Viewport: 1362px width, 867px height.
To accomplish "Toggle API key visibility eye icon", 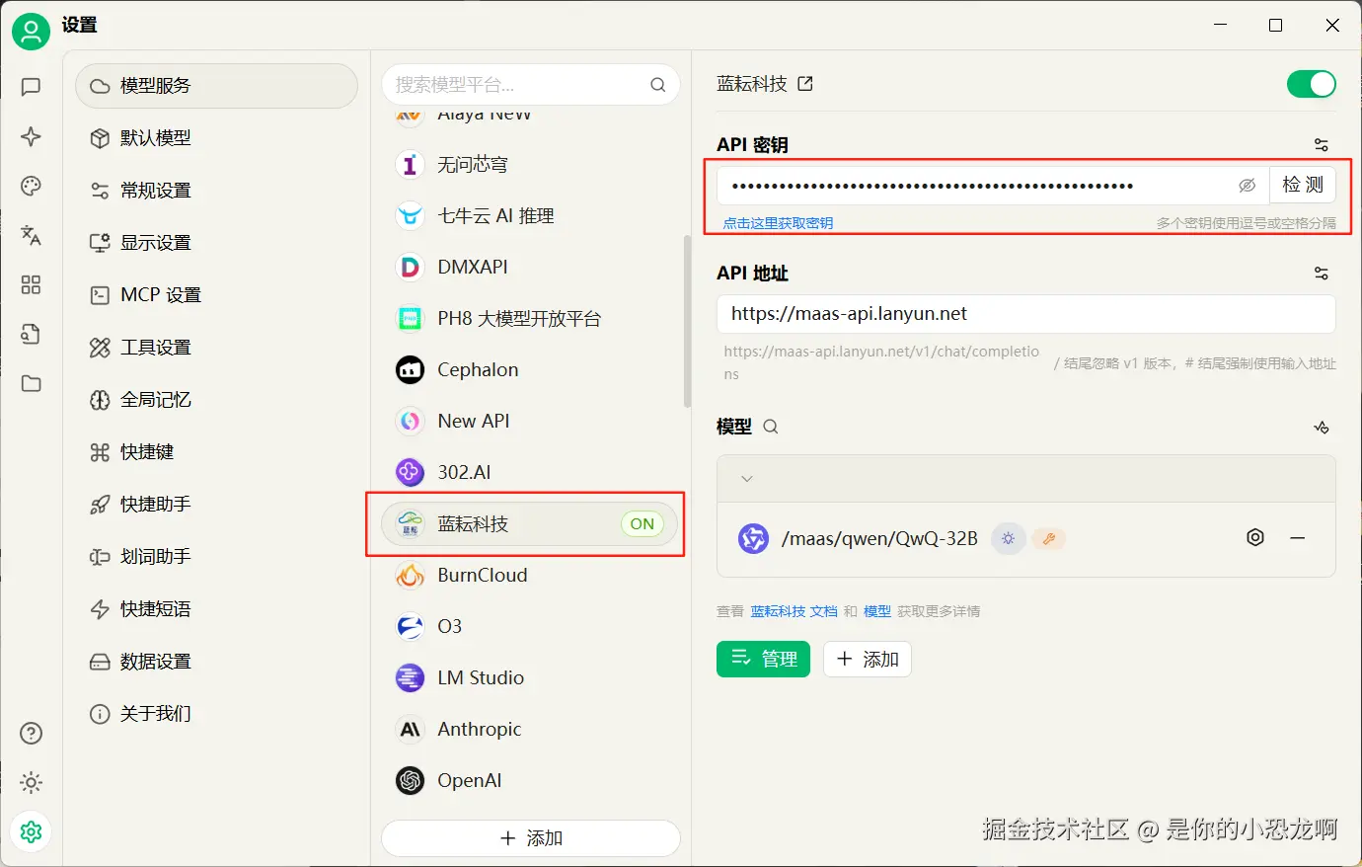I will 1248,186.
